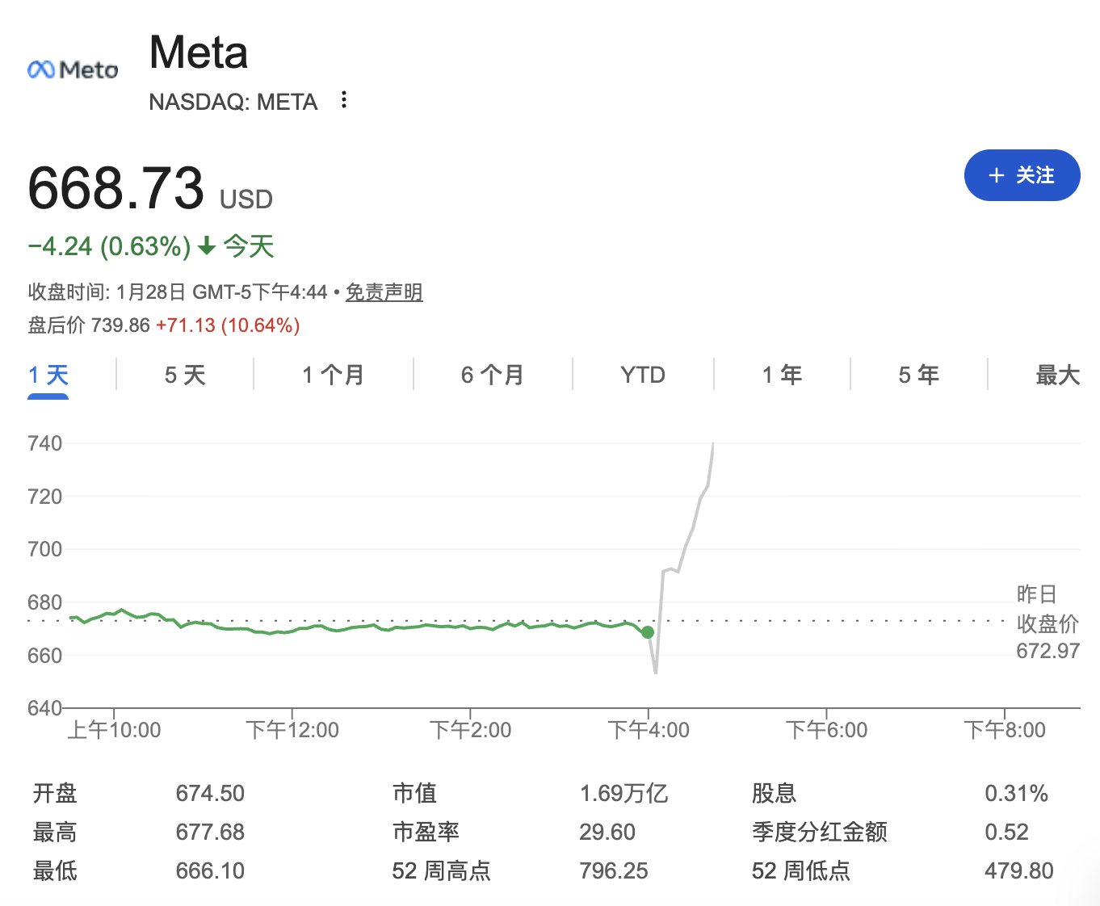View the 5年 stock chart
The image size is (1100, 906).
coord(917,375)
